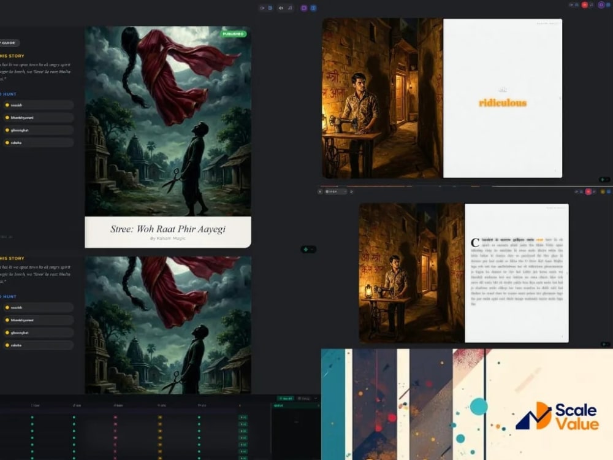Click the red round icon above the 'ridiculous' page
The width and height of the screenshot is (613, 460).
click(584, 5)
